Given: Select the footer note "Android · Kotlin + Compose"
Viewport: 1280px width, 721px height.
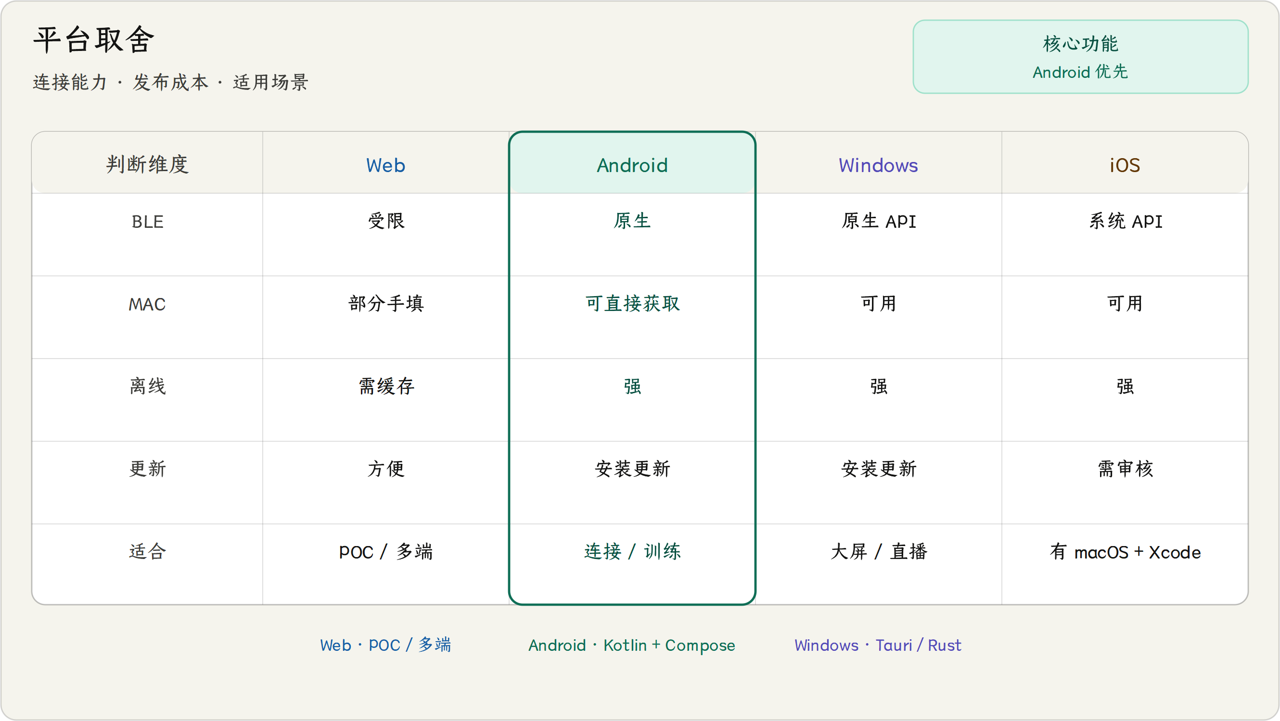Looking at the screenshot, I should click(x=631, y=645).
